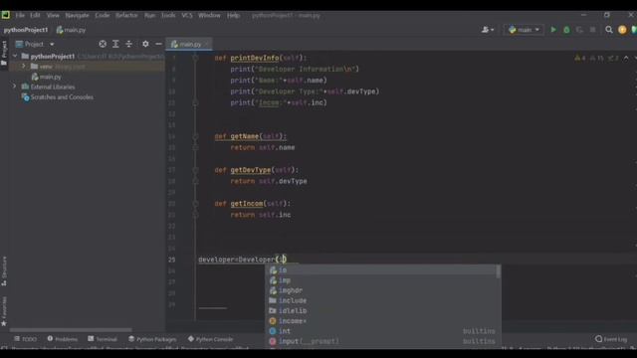Click the PyCharm logo at top left
The height and width of the screenshot is (358, 637).
coord(6,15)
